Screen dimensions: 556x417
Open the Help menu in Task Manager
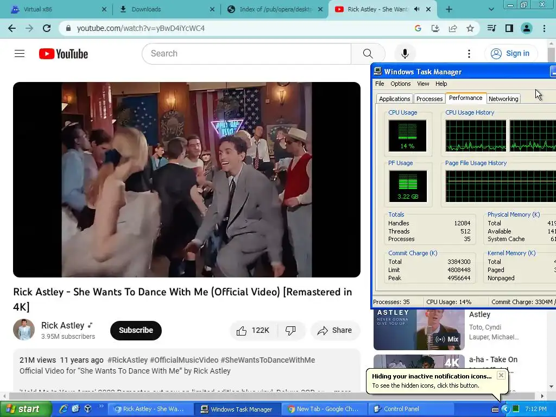tap(441, 84)
